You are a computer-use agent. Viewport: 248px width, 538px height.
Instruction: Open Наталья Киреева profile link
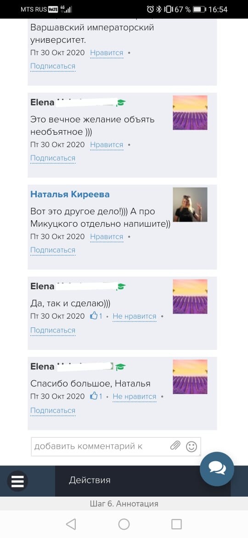pyautogui.click(x=70, y=194)
